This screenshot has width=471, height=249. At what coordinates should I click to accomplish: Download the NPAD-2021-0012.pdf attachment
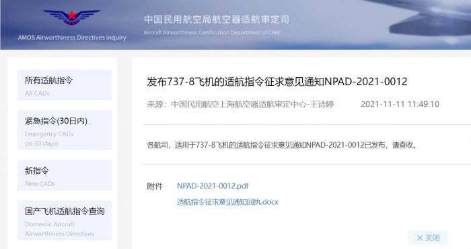pos(213,186)
